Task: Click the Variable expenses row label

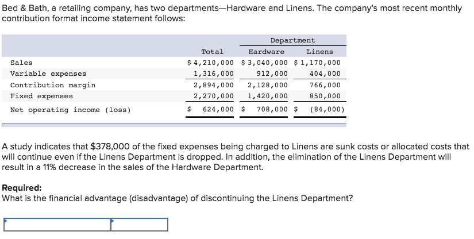Action: pos(48,74)
